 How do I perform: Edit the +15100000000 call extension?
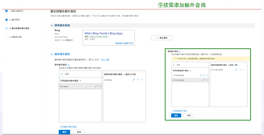201,75
